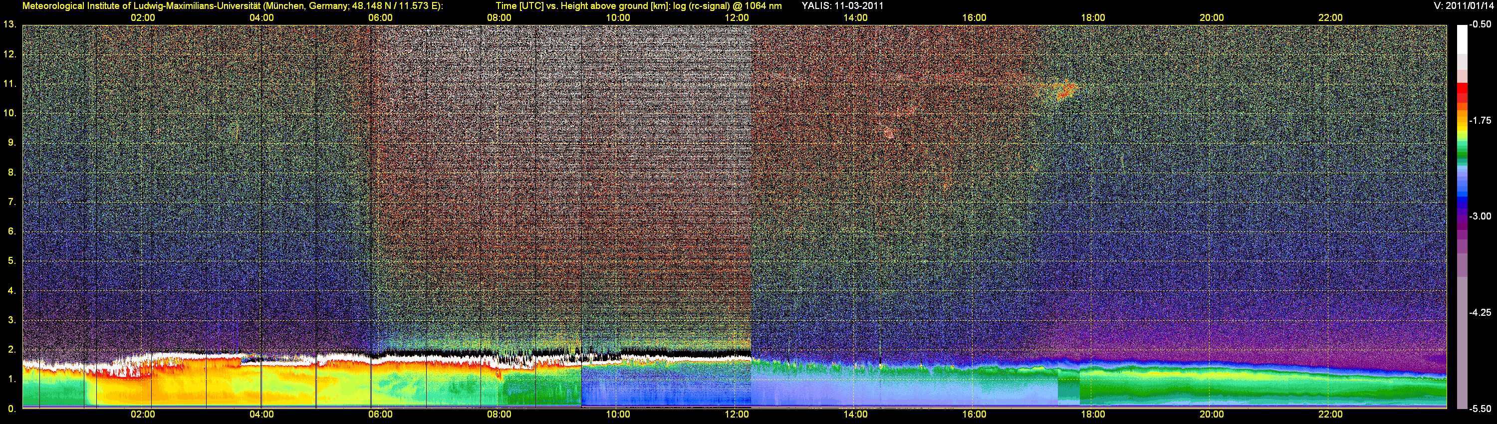1497x424 pixels.
Task: Click the 6. km height axis label
Action: tap(12, 231)
